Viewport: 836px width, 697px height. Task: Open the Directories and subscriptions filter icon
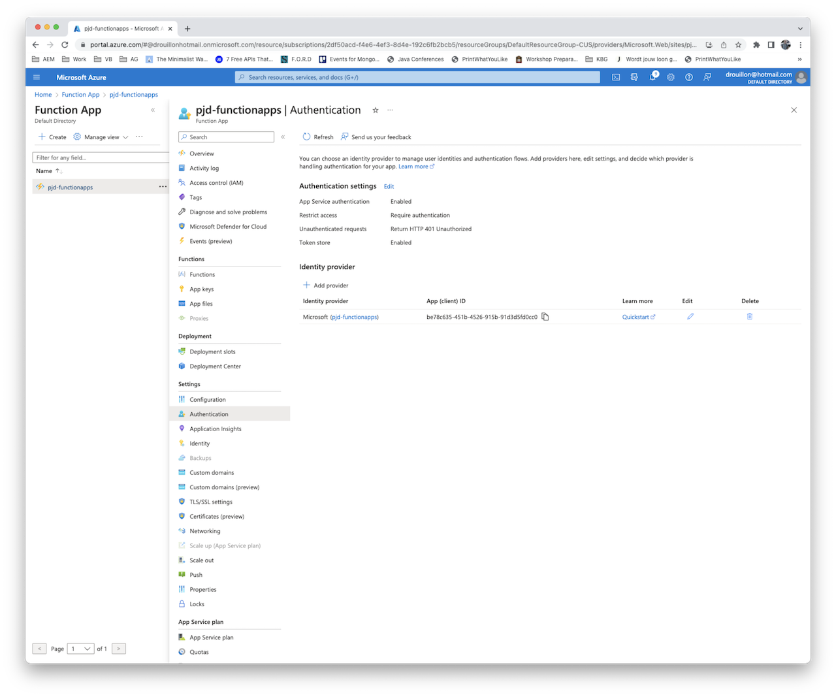click(634, 77)
